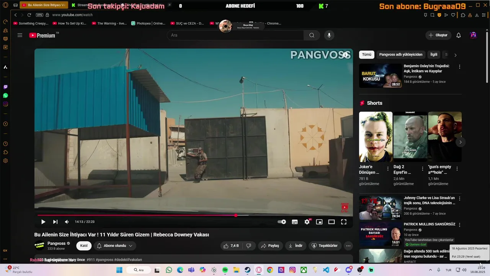Click the video progress bar
This screenshot has width=490, height=276.
(x=194, y=215)
